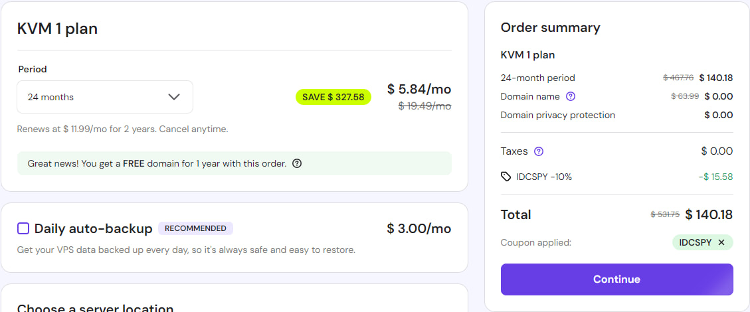This screenshot has width=750, height=312.
Task: Click the $ 5.84/mo plan price
Action: tap(419, 89)
